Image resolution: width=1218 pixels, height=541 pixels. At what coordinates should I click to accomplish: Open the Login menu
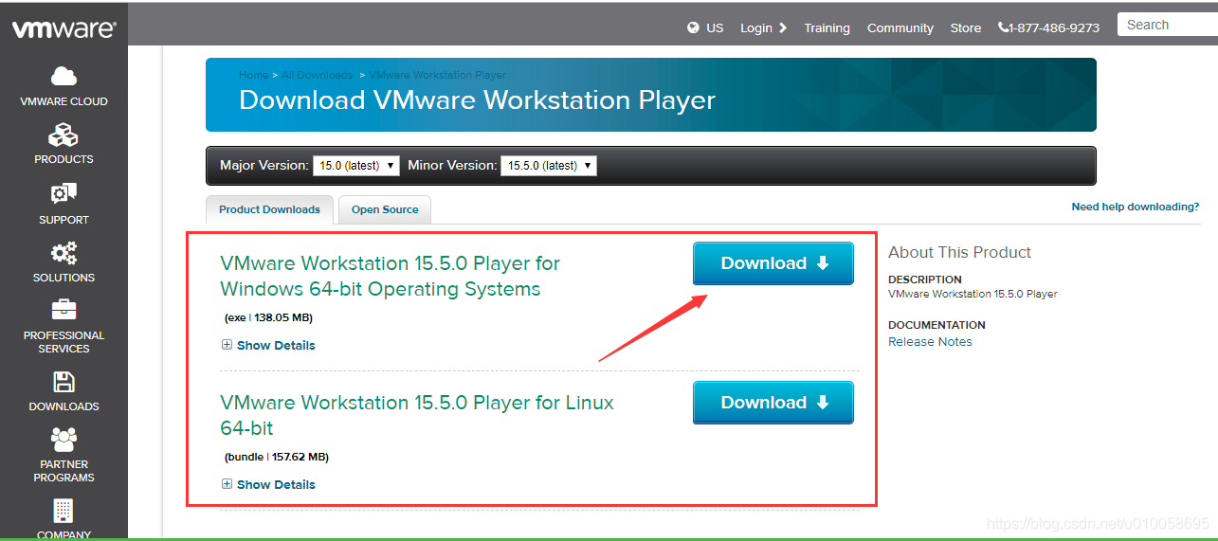763,27
